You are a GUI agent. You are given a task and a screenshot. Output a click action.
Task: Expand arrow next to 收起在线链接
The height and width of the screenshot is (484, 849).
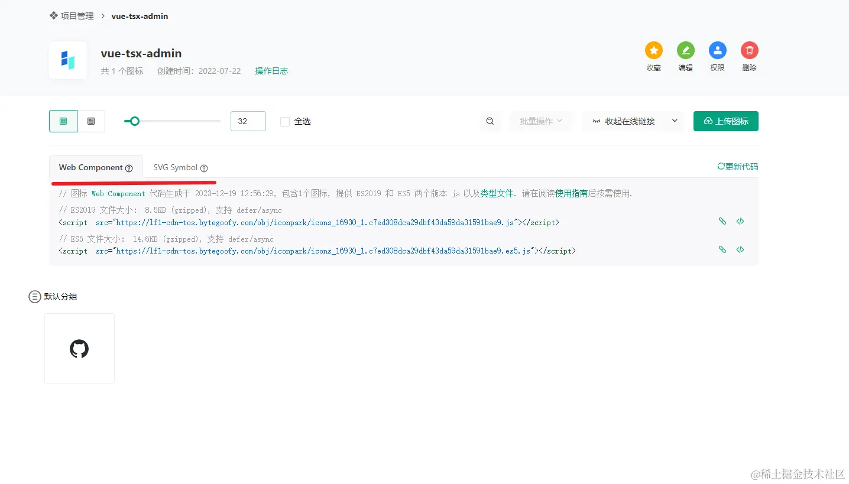click(x=675, y=121)
